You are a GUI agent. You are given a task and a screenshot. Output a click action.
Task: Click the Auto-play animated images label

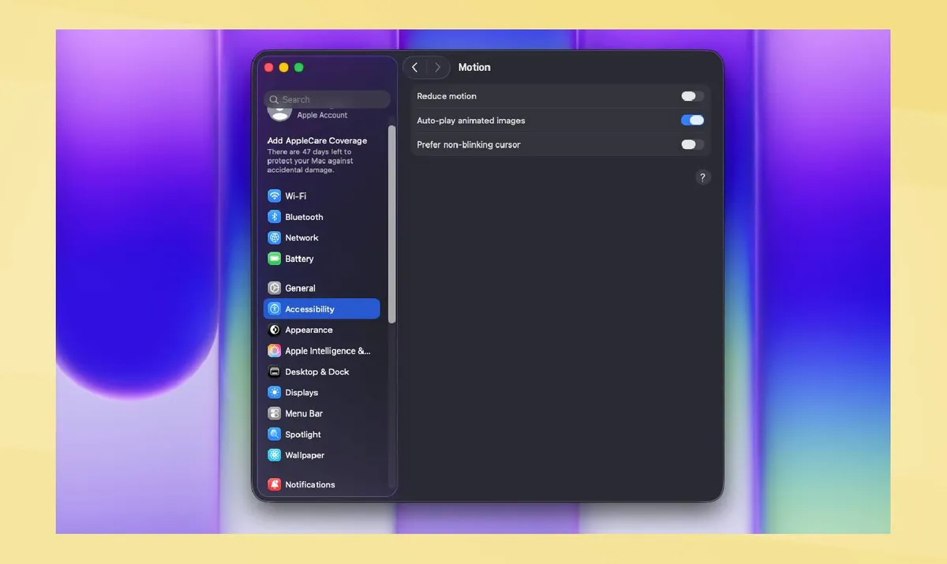471,121
